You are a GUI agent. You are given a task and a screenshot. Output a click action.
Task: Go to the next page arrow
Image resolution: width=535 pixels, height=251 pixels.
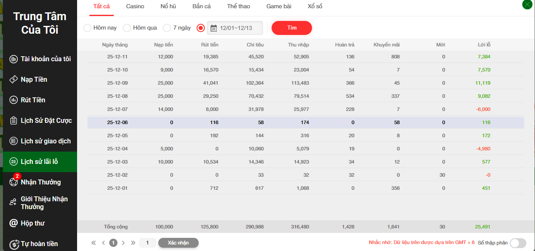click(123, 243)
